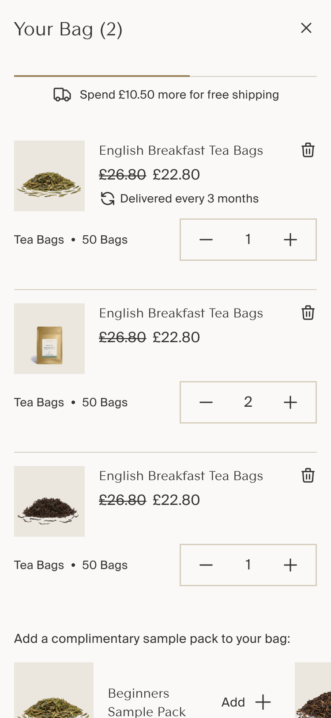Click the recurring delivery refresh icon
This screenshot has width=331, height=718.
pyautogui.click(x=108, y=199)
